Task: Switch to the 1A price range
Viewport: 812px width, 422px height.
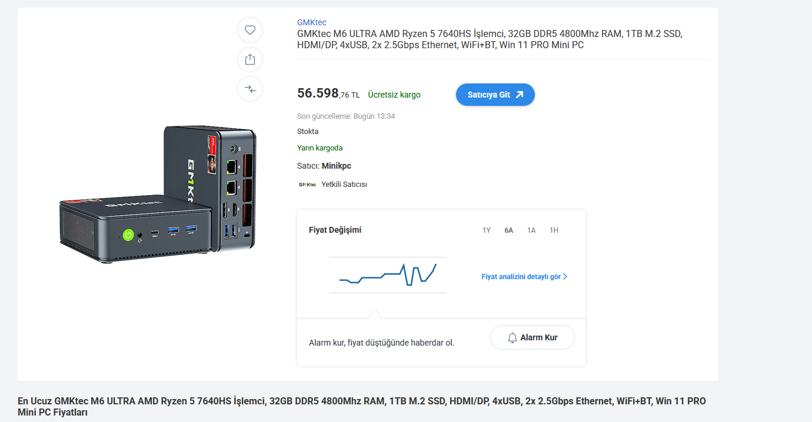Action: point(531,230)
